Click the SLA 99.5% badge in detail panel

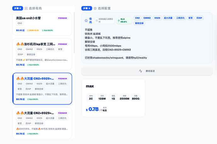[124, 21]
